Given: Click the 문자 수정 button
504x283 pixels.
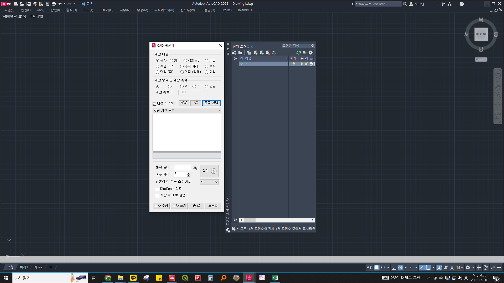Looking at the screenshot, I should click(x=161, y=206).
